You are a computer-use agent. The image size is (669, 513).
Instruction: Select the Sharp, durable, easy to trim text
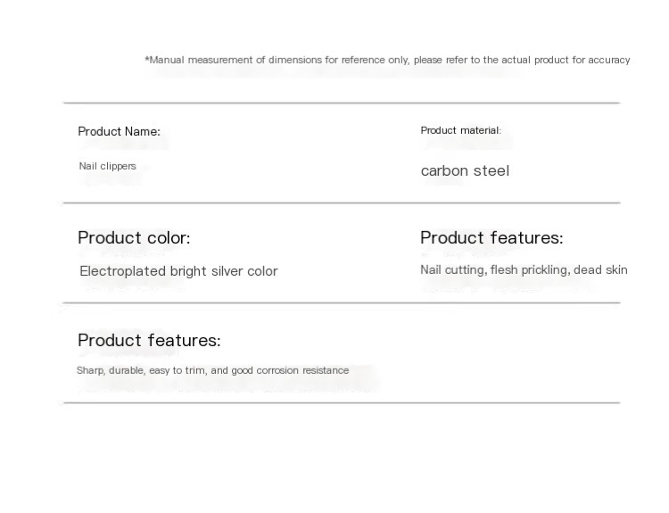click(x=140, y=370)
